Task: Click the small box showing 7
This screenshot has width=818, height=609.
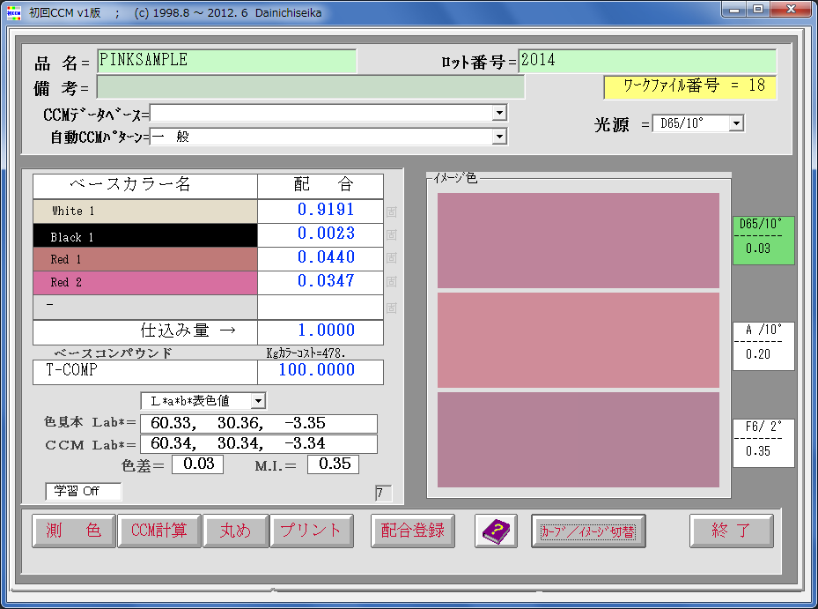Action: pos(383,493)
